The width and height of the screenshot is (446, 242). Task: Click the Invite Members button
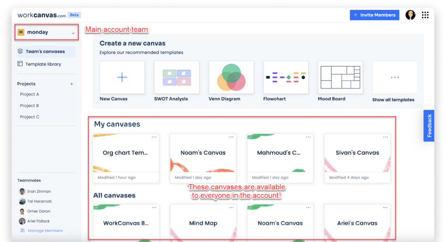coord(374,15)
